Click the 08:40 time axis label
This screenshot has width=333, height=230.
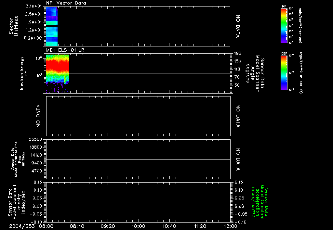[77, 226]
